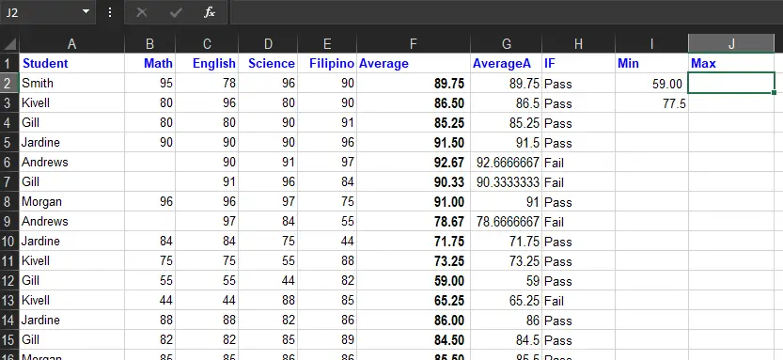This screenshot has width=783, height=360.
Task: Click the Fail cell in row 13
Action: tap(578, 301)
